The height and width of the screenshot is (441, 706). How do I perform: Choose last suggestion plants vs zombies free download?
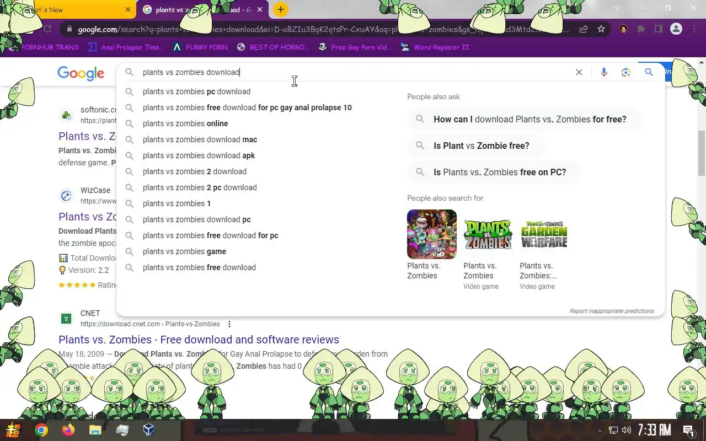199,267
